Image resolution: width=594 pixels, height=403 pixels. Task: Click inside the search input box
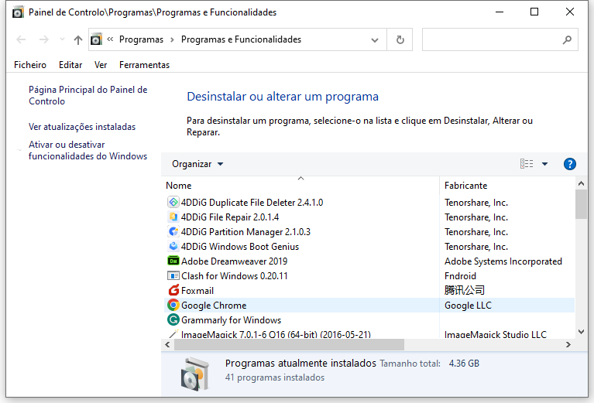(x=500, y=39)
